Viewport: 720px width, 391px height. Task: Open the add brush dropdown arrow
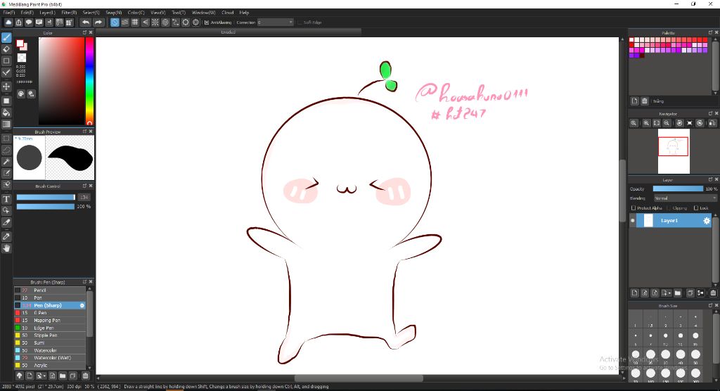[44, 376]
